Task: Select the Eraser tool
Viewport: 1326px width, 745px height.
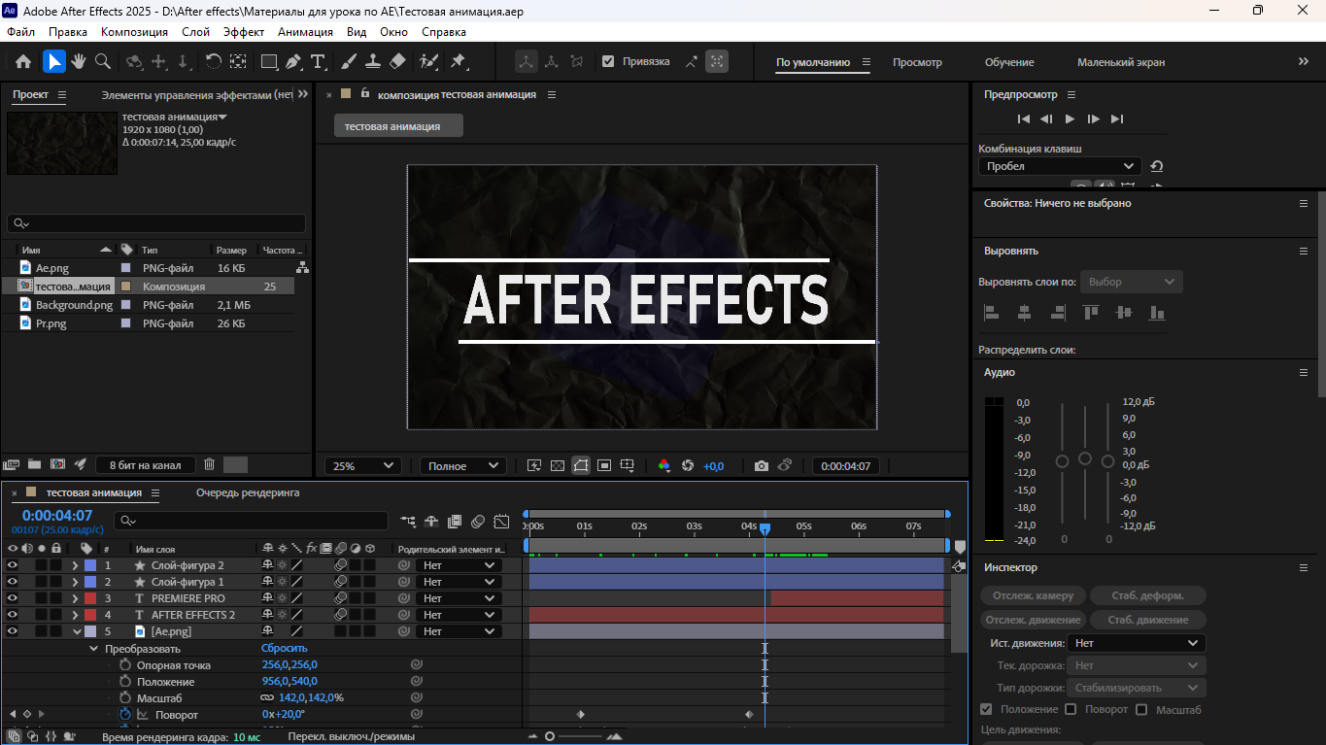Action: point(396,61)
